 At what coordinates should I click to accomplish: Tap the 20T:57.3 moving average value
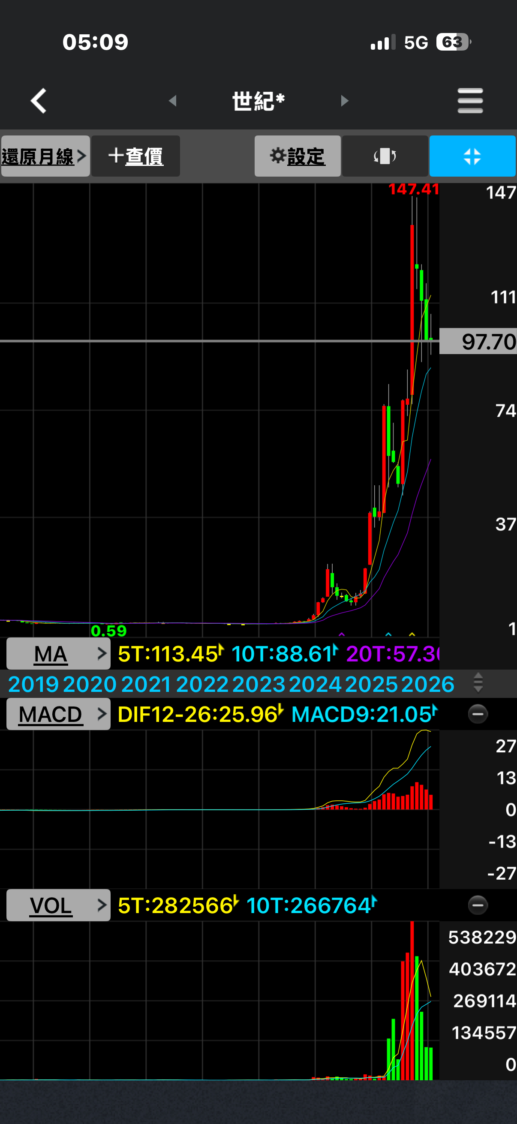pos(393,654)
